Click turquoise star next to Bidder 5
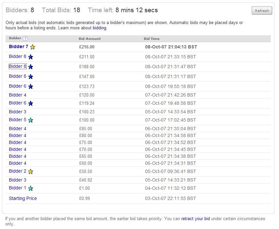The width and height of the screenshot is (279, 229). [31, 120]
